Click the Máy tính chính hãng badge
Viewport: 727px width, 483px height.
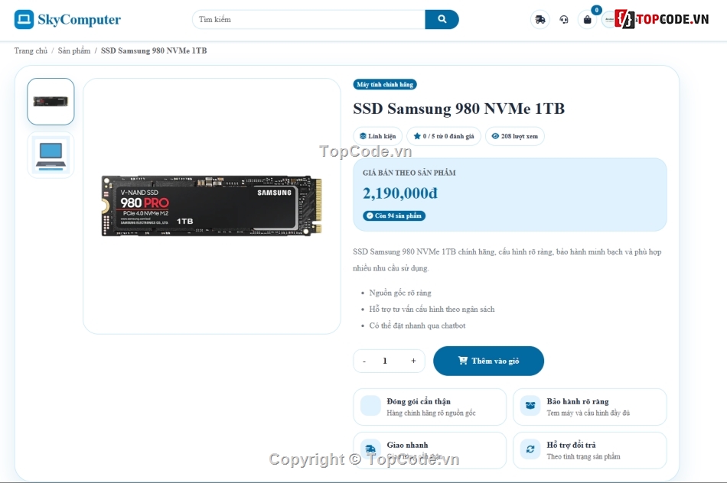click(385, 84)
